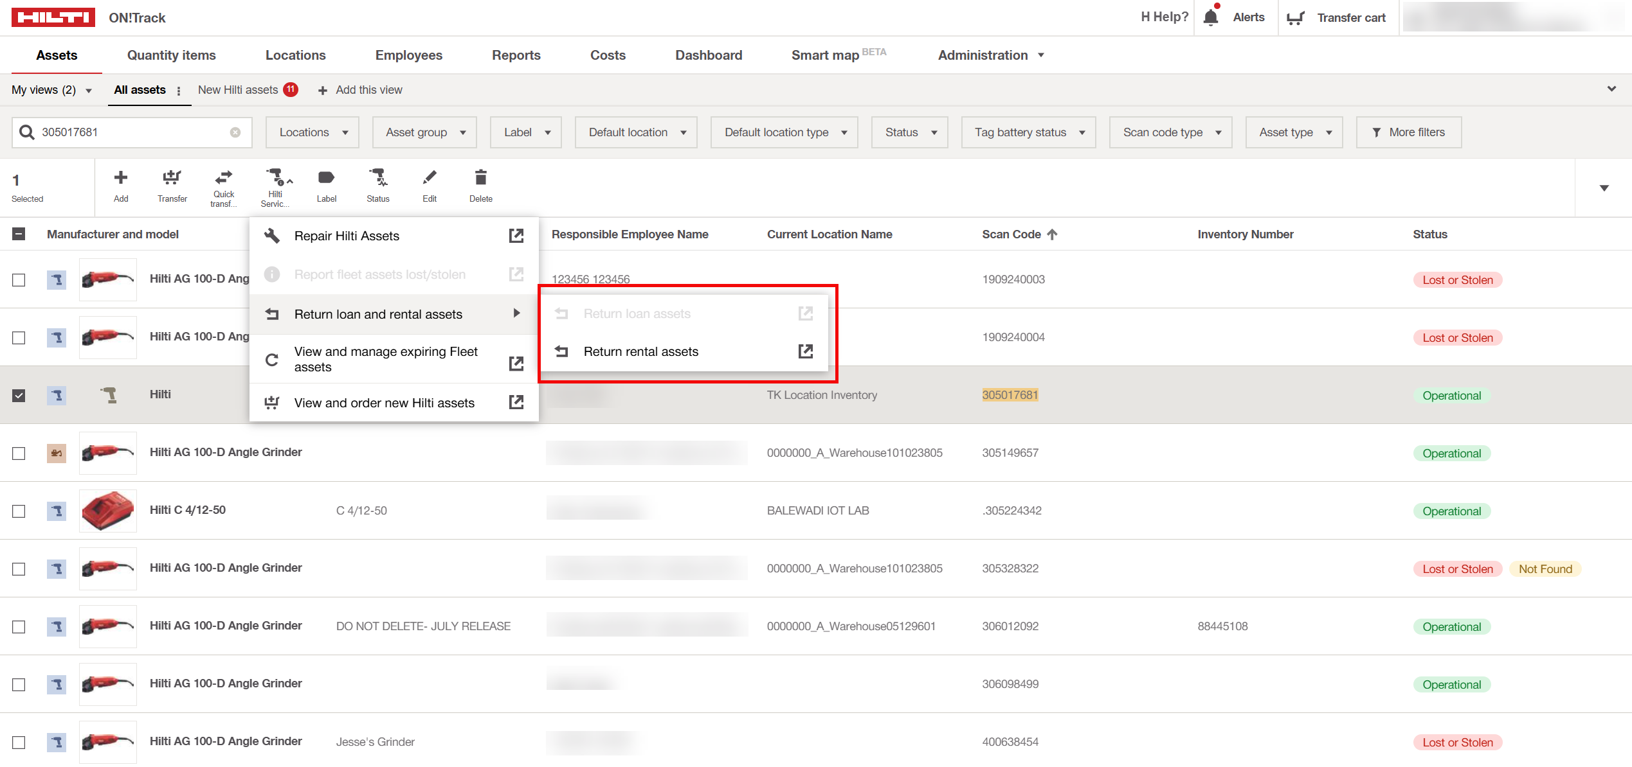The image size is (1632, 767).
Task: Expand the toolbar options arrow at right
Action: [1604, 188]
